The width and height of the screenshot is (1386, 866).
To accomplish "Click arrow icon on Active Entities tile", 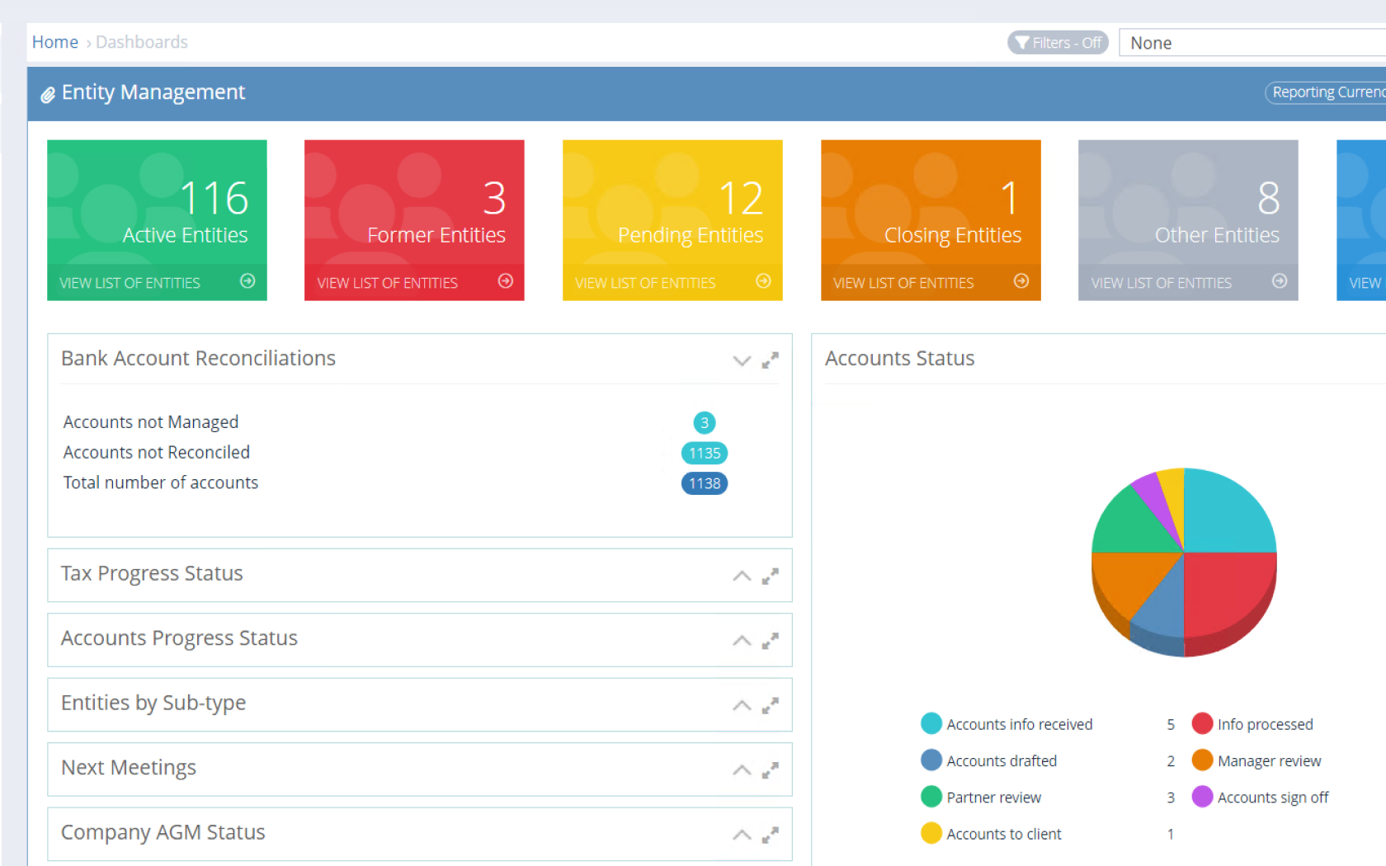I will tap(247, 281).
